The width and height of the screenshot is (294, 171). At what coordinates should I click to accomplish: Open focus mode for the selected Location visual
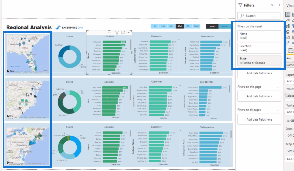(123, 32)
